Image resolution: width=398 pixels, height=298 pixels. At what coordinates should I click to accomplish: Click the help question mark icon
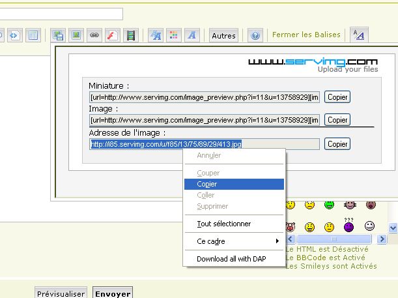click(255, 35)
